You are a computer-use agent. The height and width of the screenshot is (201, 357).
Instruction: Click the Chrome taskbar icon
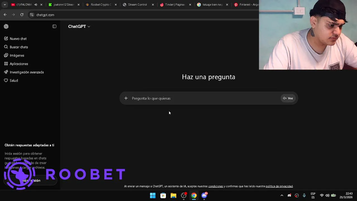194,196
